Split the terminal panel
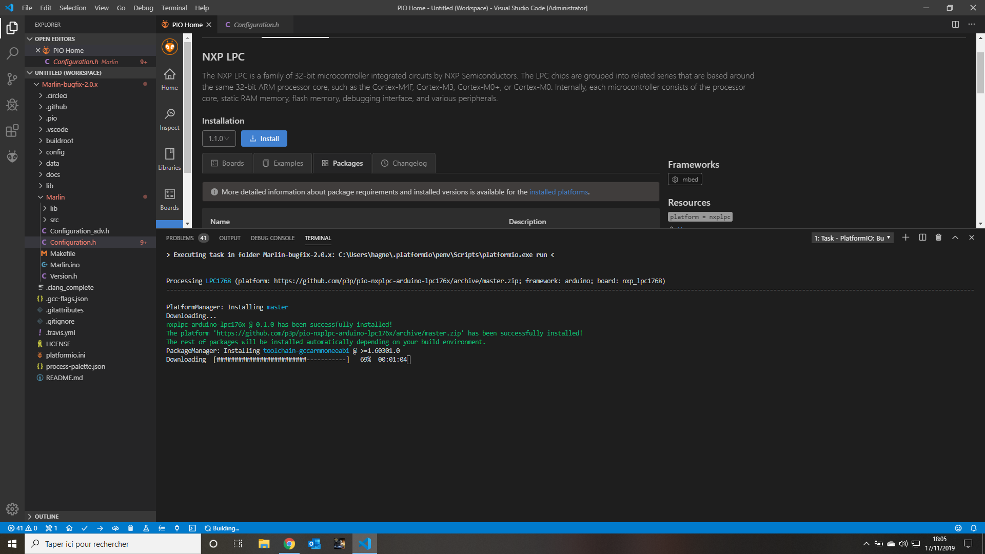Viewport: 985px width, 554px height. [922, 238]
